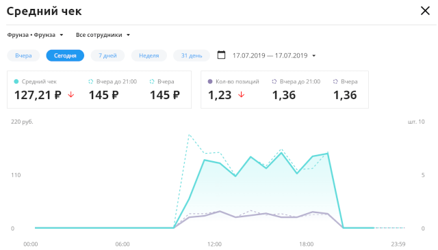Select the Вчера period button
This screenshot has width=438, height=250.
click(x=23, y=55)
